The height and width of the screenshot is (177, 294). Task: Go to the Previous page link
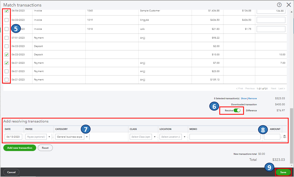(250, 88)
